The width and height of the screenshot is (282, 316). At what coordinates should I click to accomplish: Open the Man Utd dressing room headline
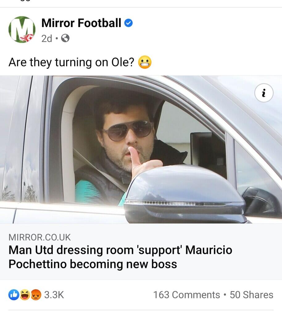click(x=120, y=250)
